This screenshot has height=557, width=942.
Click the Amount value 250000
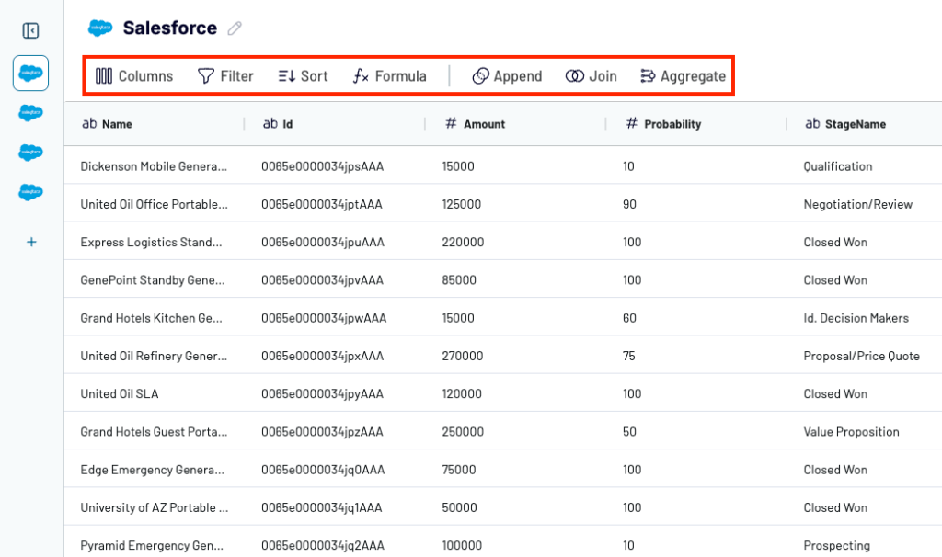[x=463, y=432]
